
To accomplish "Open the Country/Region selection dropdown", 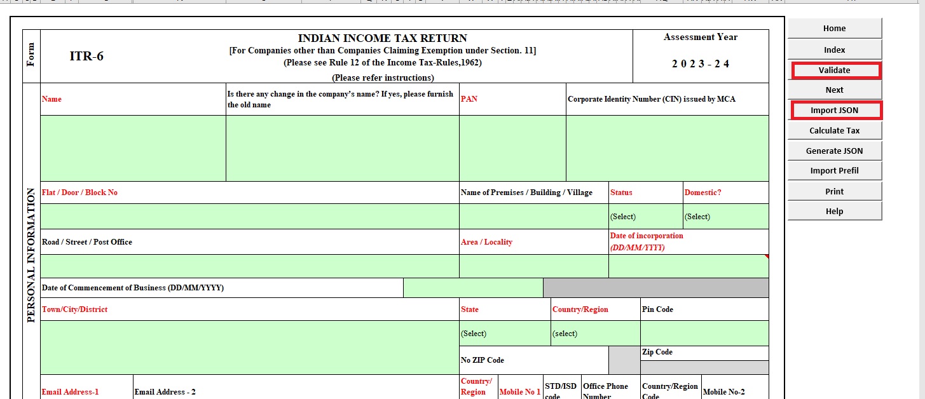I will [593, 333].
